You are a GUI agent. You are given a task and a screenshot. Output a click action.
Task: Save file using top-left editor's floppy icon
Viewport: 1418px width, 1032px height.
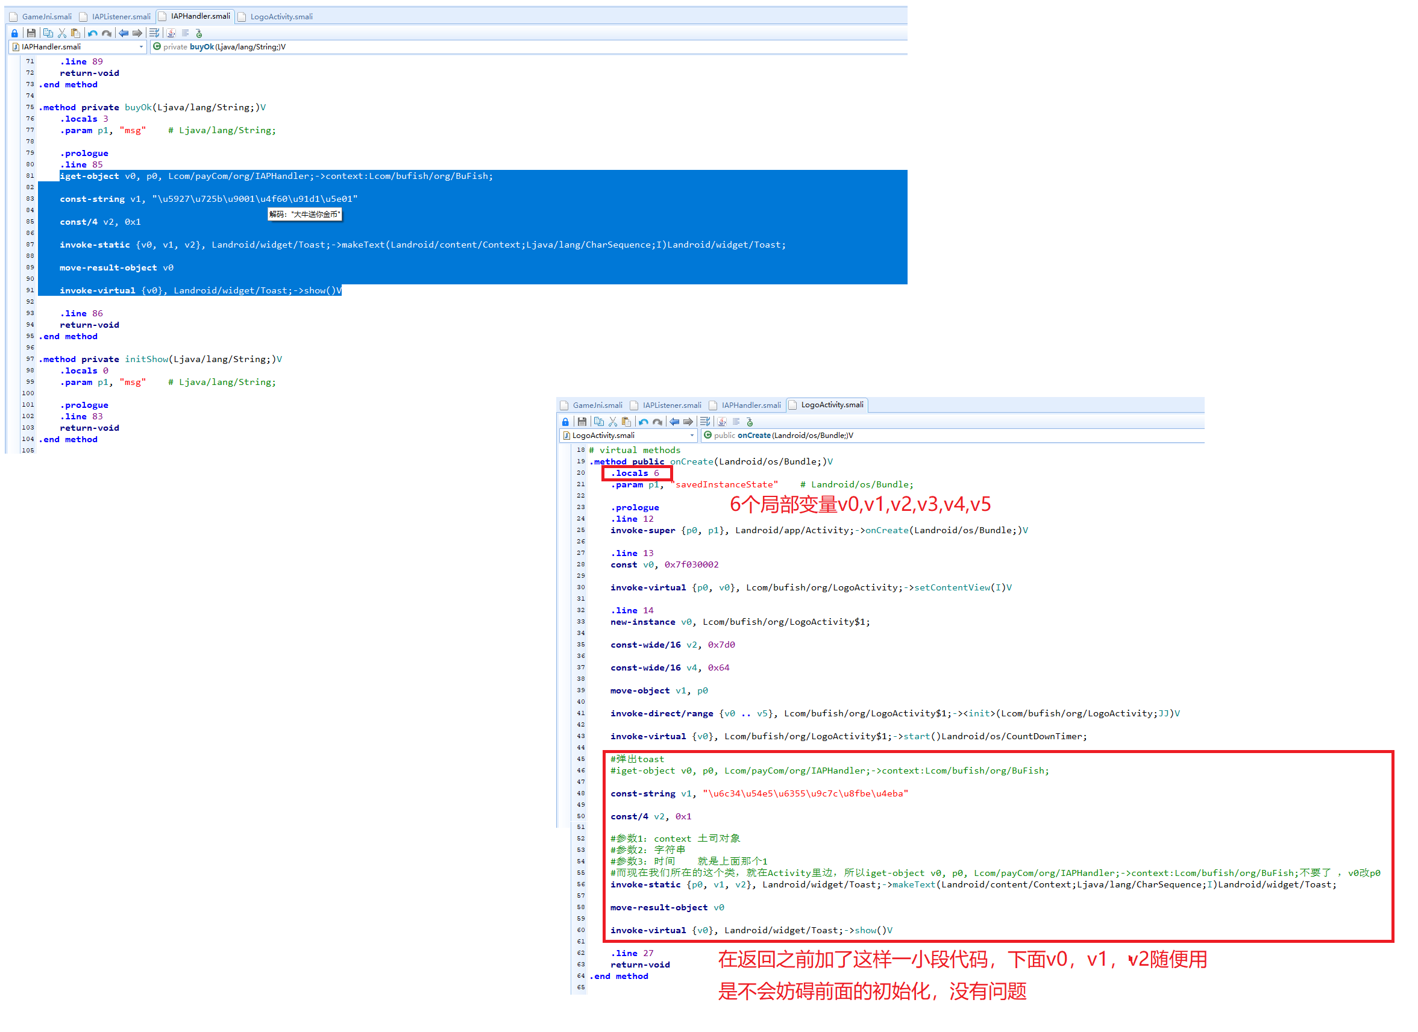31,33
